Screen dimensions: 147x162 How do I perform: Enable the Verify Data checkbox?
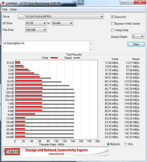(x=112, y=30)
